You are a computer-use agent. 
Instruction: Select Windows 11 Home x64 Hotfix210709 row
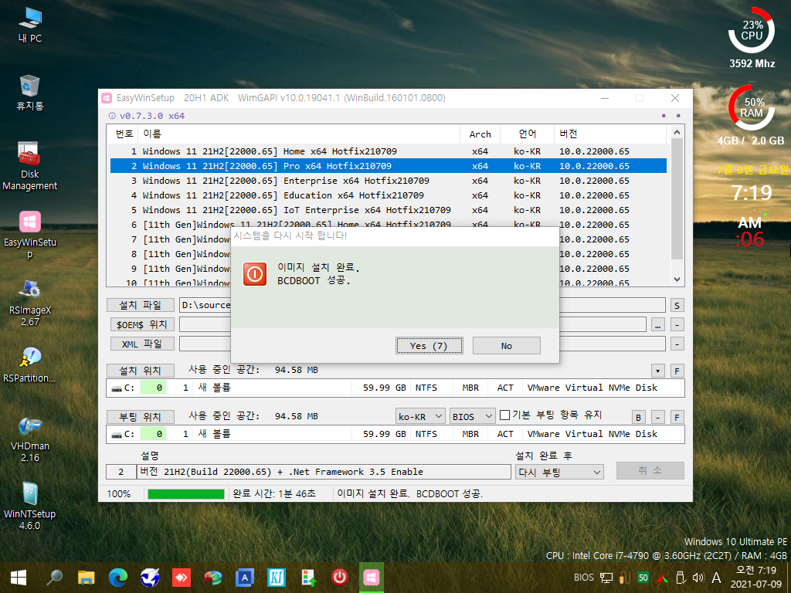coord(388,151)
